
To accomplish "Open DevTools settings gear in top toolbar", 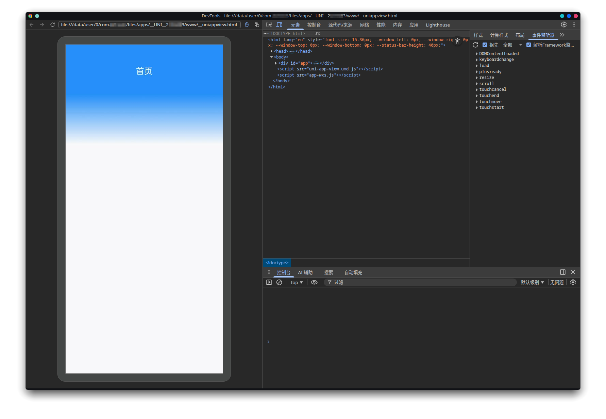I will pyautogui.click(x=563, y=25).
